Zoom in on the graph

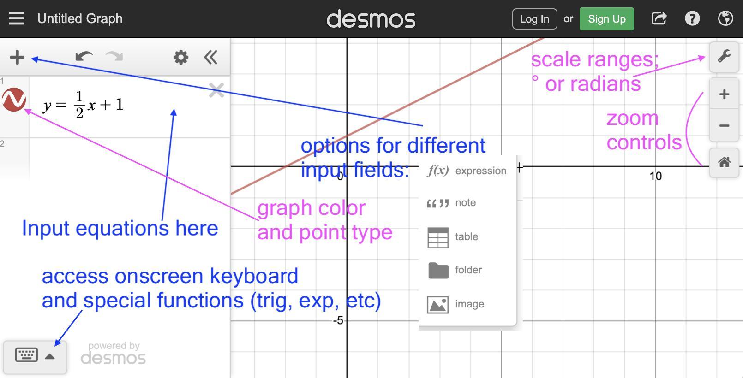pyautogui.click(x=724, y=94)
